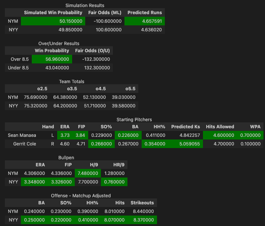Select NYM o3.5 value 64.380000
This screenshot has height=226, width=265.
(x=65, y=97)
